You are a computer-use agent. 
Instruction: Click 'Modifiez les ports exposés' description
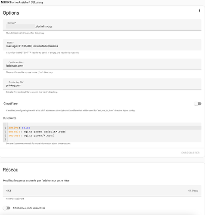point(36,181)
